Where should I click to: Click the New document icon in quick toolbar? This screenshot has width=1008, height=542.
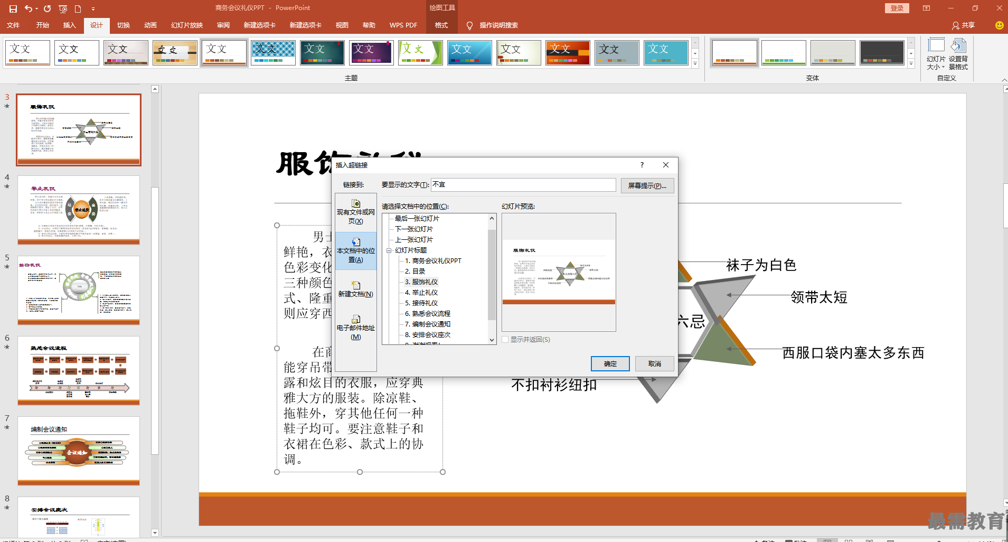point(78,8)
